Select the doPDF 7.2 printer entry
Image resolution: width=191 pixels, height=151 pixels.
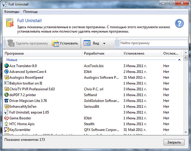tap(23, 95)
